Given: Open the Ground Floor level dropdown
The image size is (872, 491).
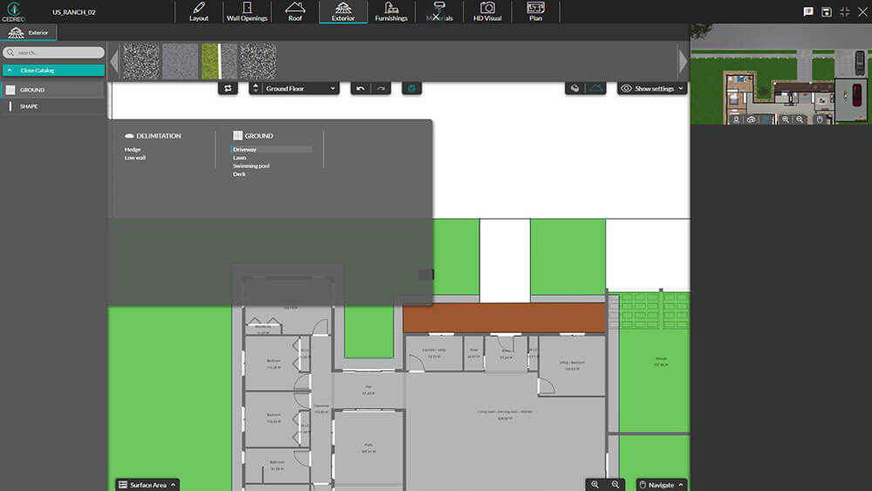Looking at the screenshot, I should pos(294,88).
